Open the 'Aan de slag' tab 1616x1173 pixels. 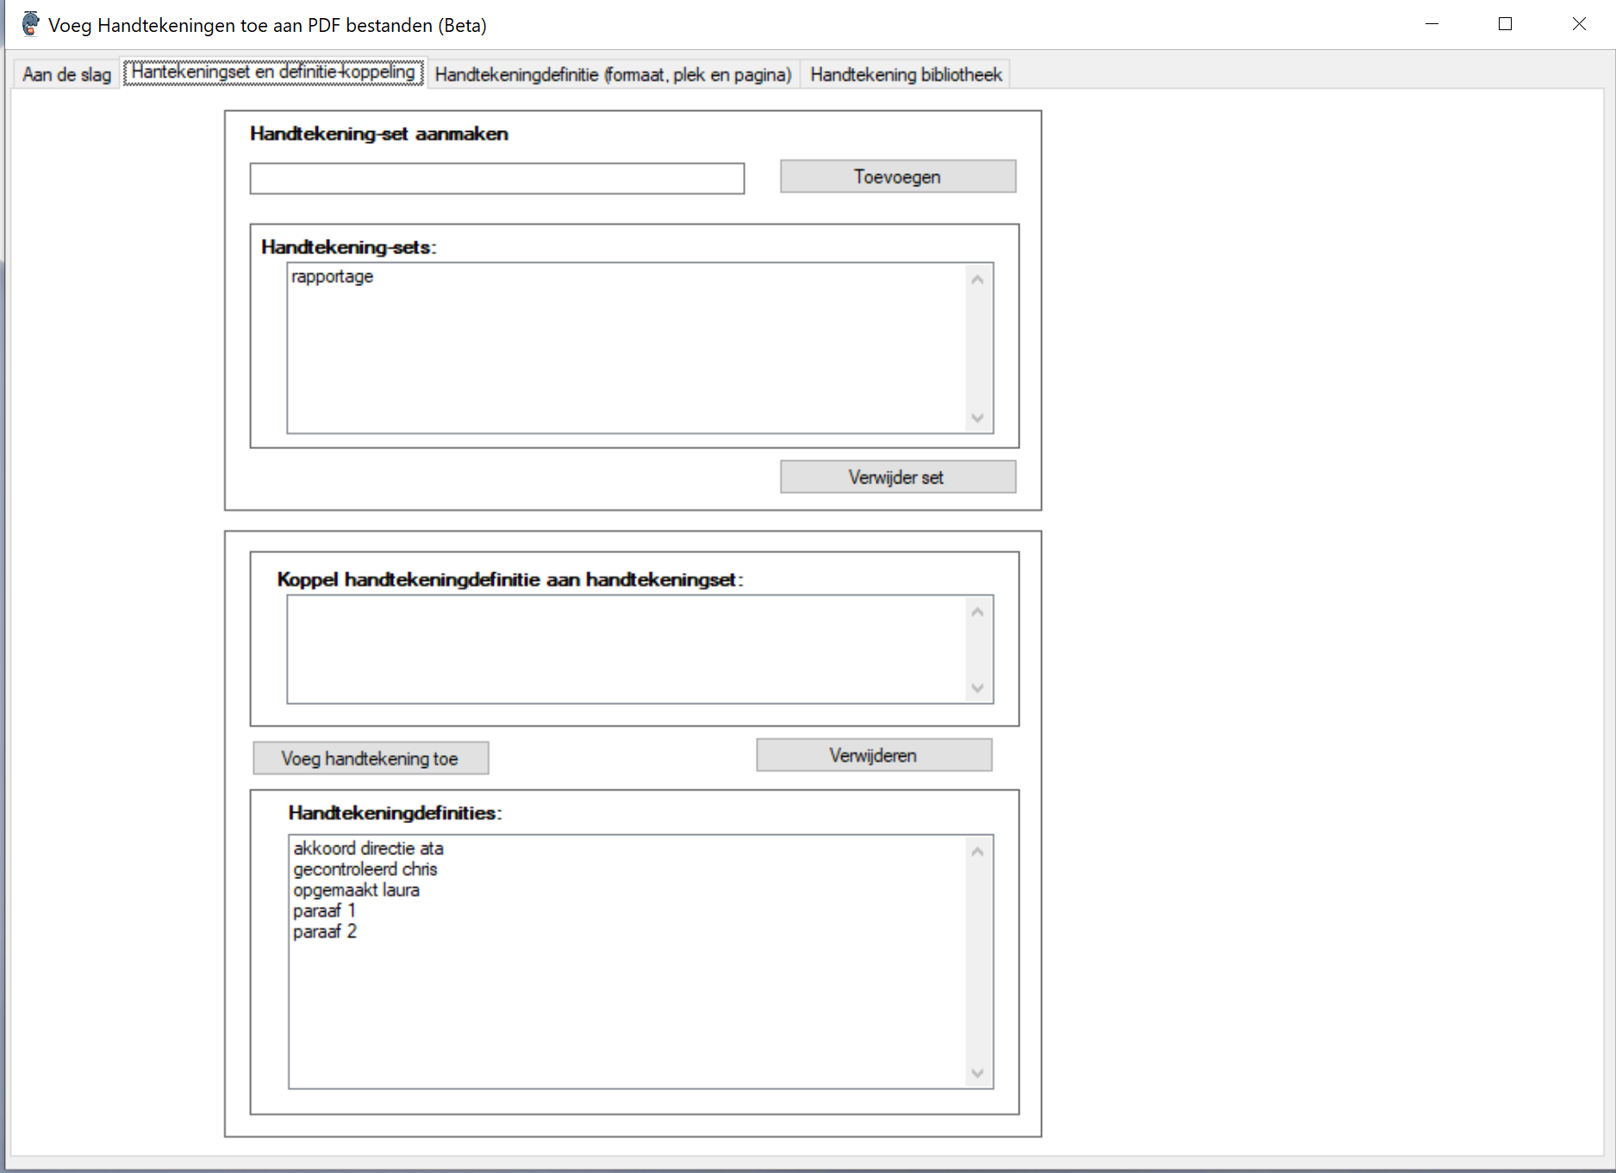tap(66, 74)
